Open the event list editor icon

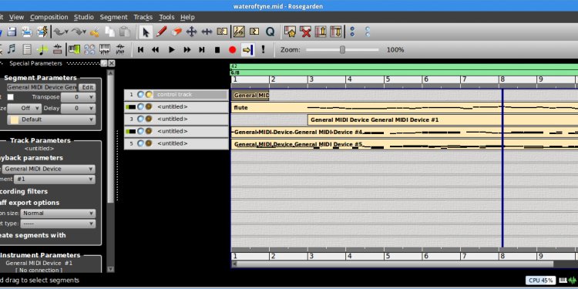click(27, 49)
